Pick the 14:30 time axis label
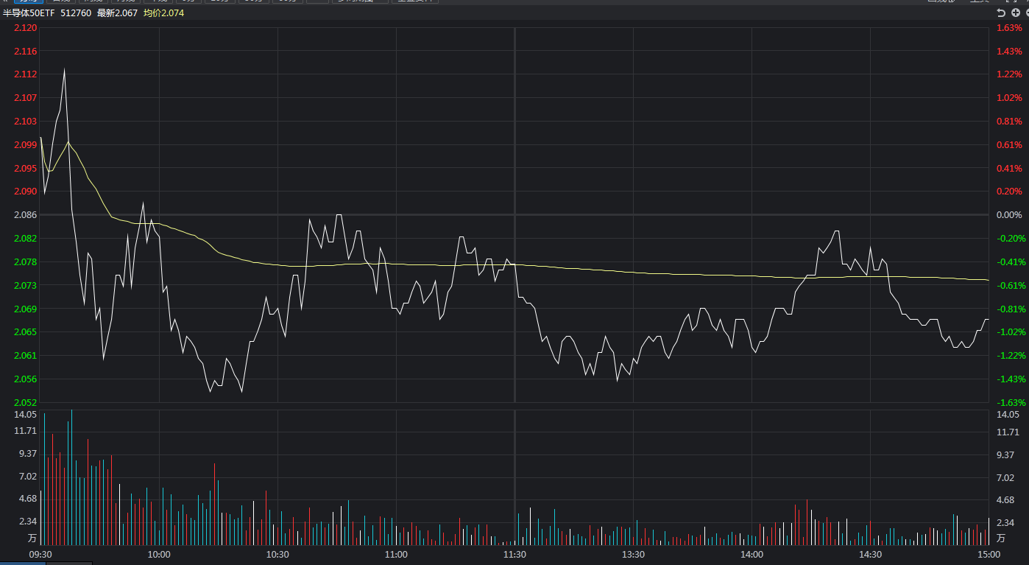 (x=870, y=554)
